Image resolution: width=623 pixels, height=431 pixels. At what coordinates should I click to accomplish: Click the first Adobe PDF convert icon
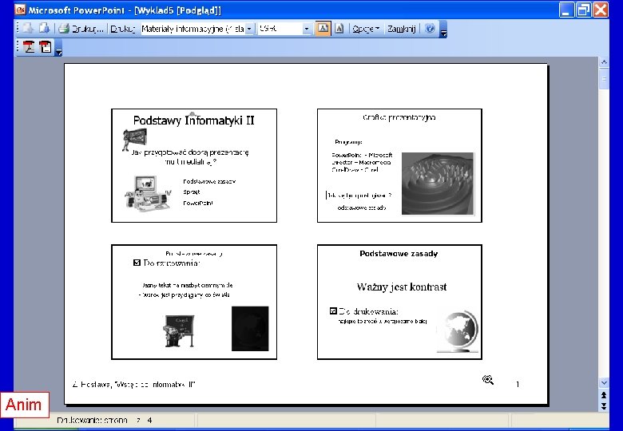(x=29, y=47)
